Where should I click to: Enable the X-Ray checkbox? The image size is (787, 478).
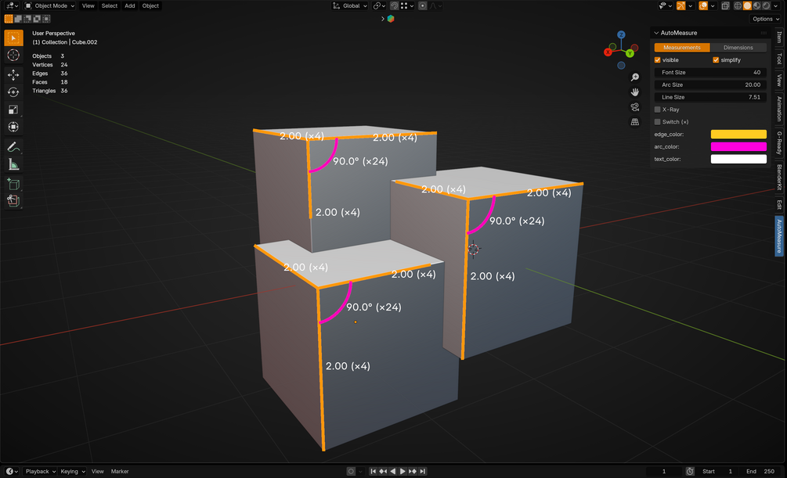click(658, 110)
